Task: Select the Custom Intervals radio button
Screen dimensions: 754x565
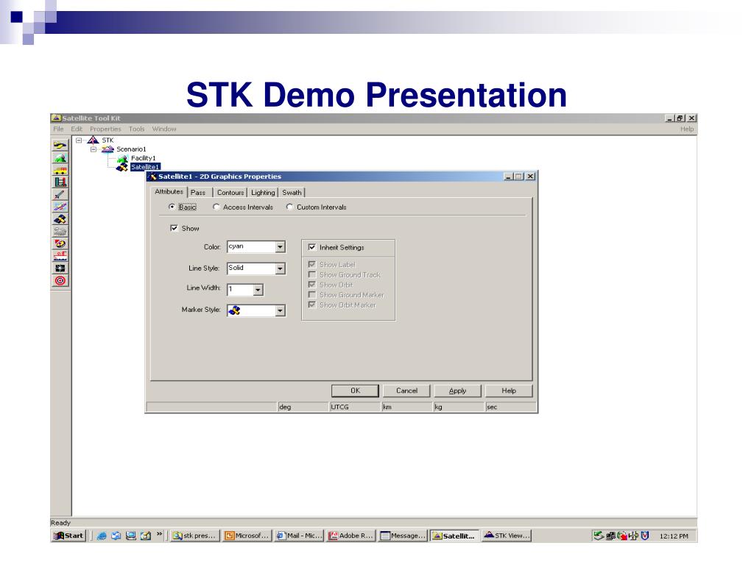Action: coord(289,207)
